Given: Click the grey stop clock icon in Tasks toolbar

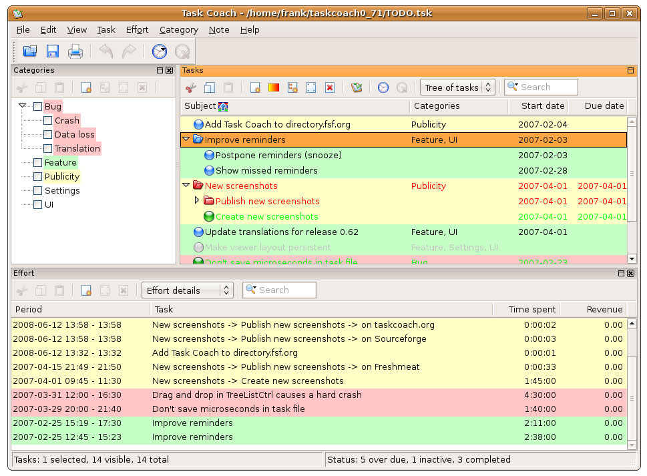Looking at the screenshot, I should point(402,87).
